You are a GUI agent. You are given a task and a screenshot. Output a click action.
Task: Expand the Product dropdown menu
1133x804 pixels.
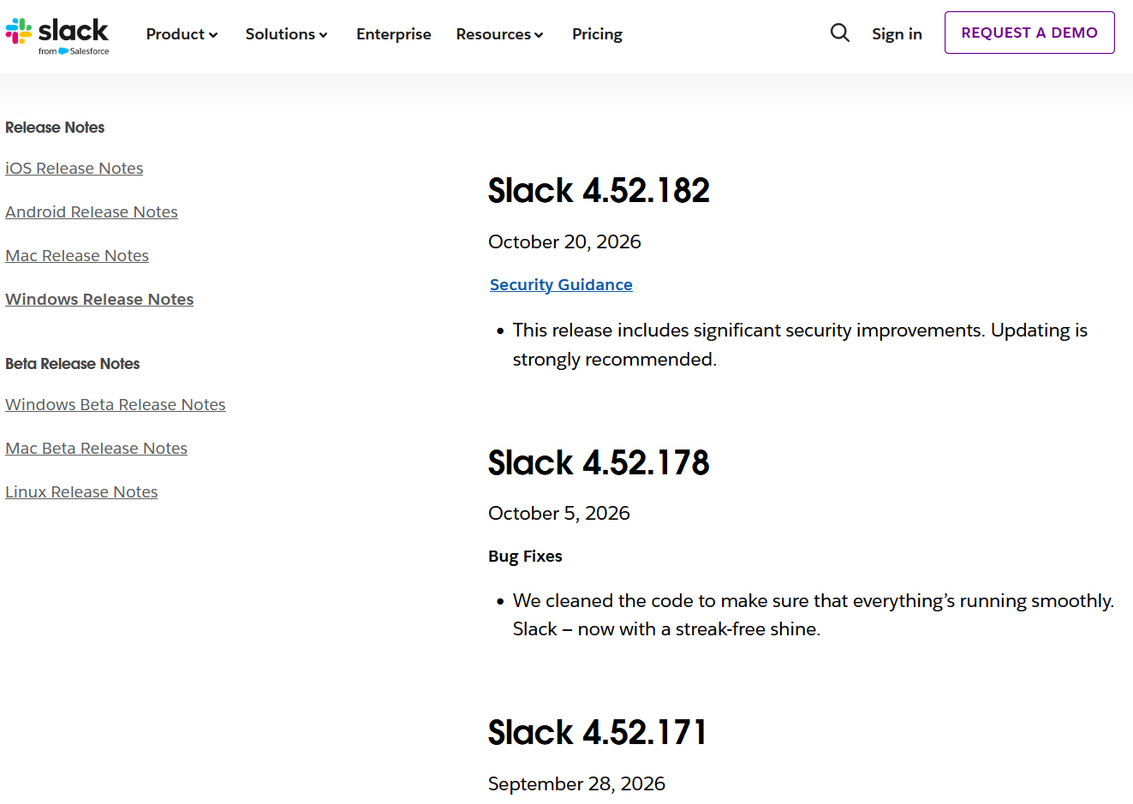pos(182,34)
